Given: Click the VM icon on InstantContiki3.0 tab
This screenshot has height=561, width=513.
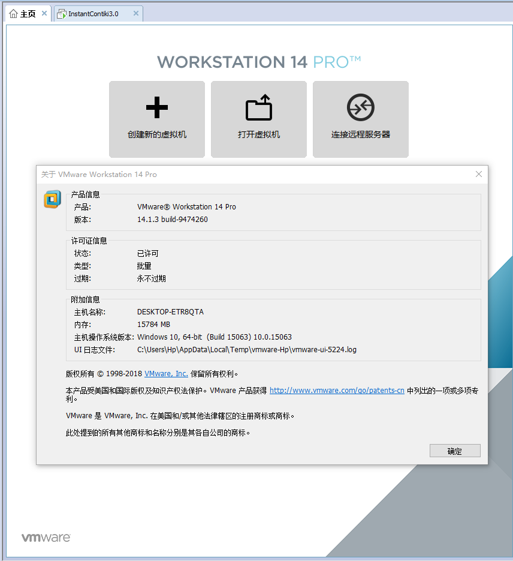Looking at the screenshot, I should [62, 14].
